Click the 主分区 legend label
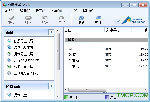 click(74, 97)
